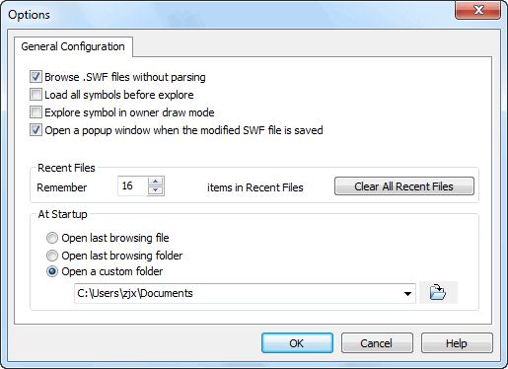This screenshot has width=508, height=369.
Task: Click the Options title bar
Action: tap(230, 15)
